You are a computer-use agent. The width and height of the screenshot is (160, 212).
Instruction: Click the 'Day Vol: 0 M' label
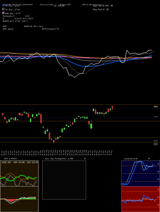point(100,9)
